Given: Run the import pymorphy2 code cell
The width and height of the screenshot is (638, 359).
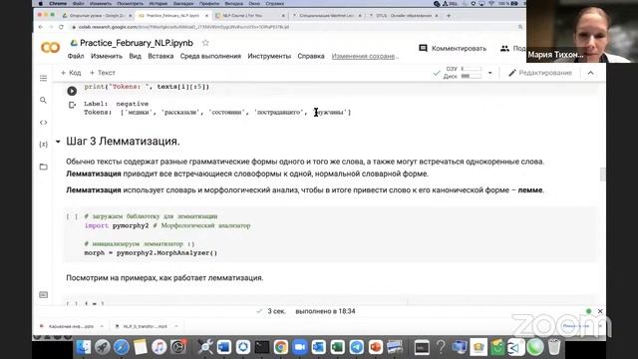Looking at the screenshot, I should coord(72,216).
